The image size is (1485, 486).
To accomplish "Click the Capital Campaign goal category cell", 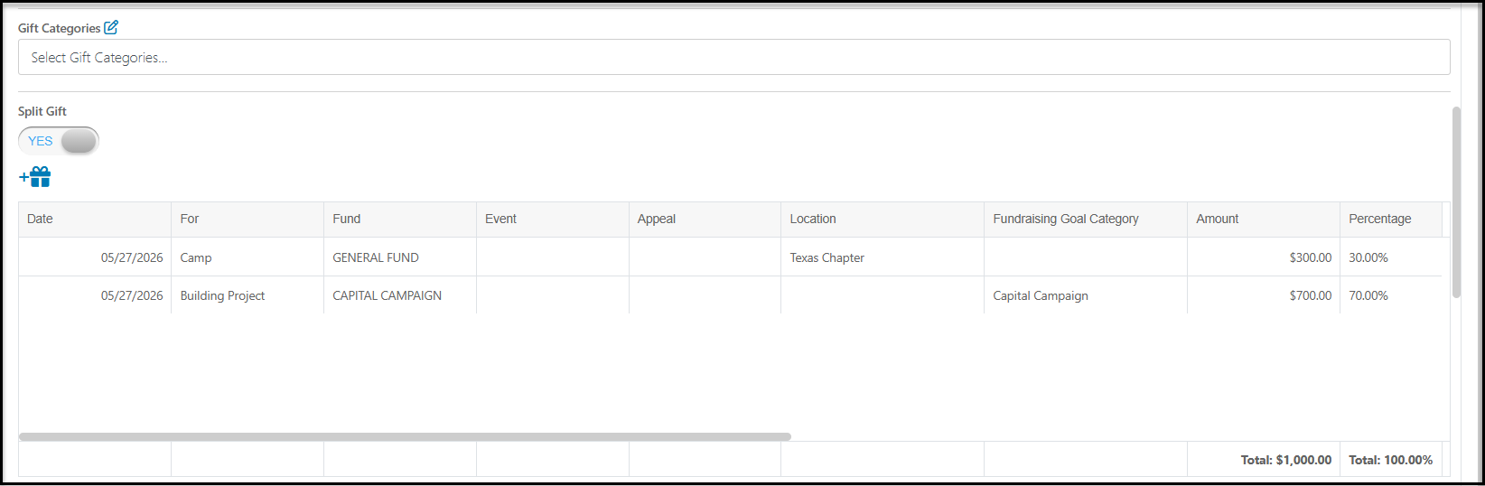I will click(x=1086, y=295).
